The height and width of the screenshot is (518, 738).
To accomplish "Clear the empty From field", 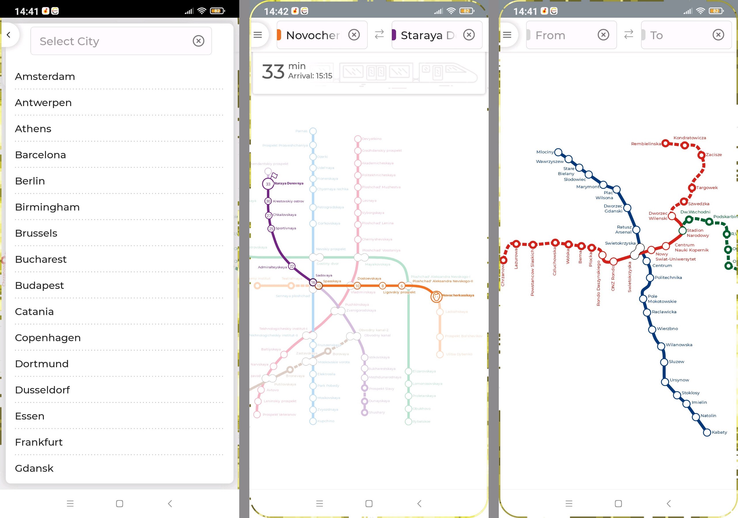I will [603, 35].
